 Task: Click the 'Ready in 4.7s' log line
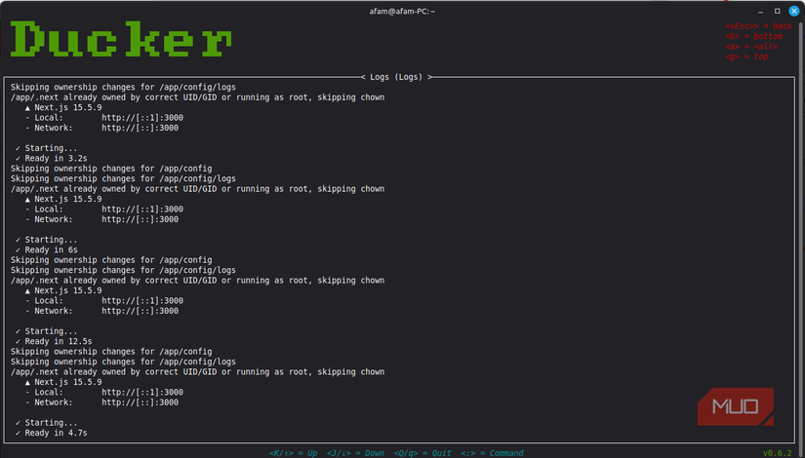tap(52, 433)
